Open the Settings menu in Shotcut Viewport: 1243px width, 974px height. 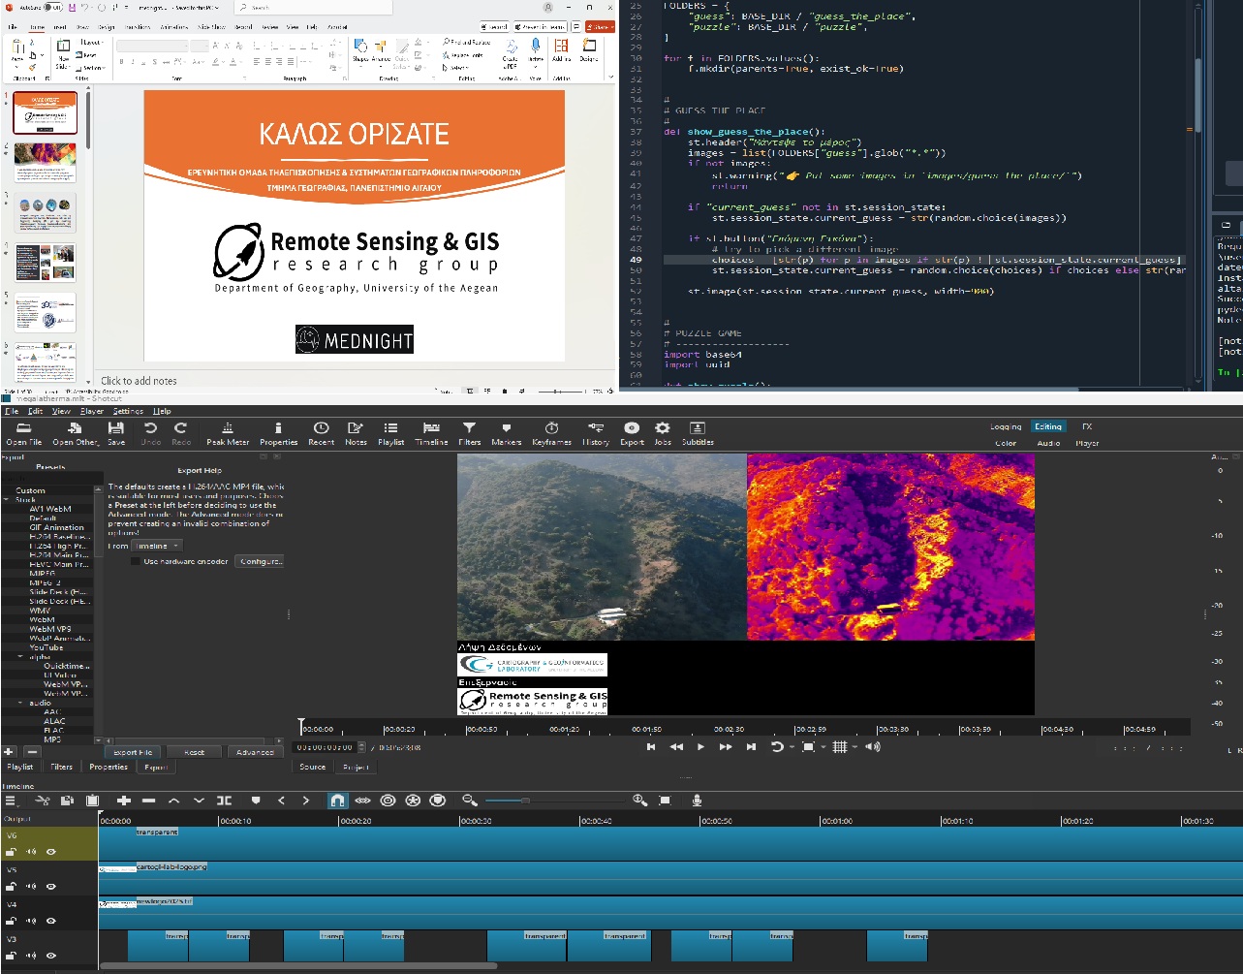point(128,411)
